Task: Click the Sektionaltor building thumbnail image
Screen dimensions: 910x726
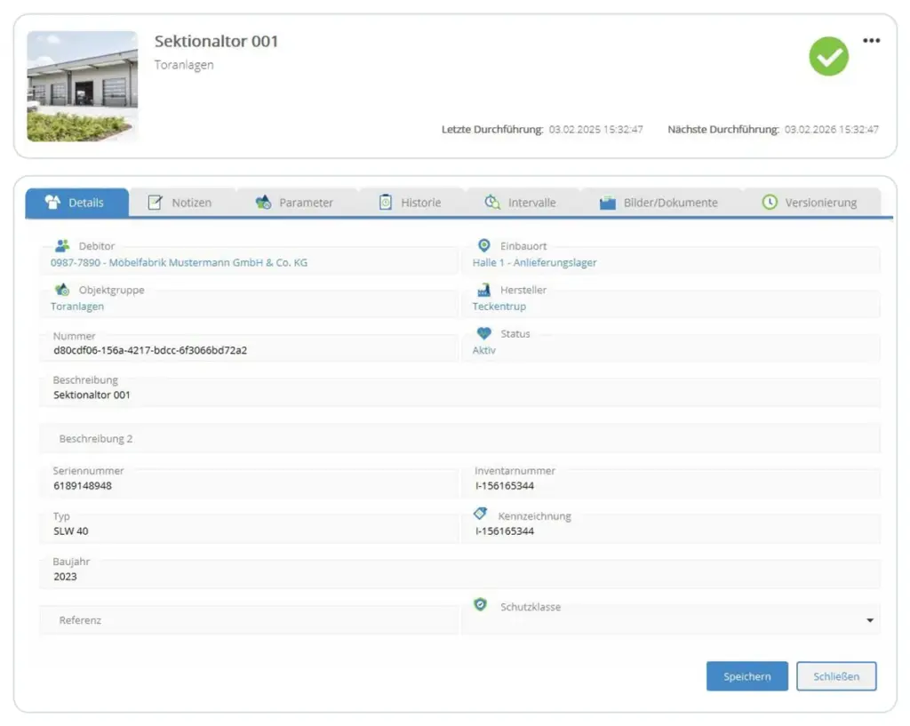Action: (82, 86)
